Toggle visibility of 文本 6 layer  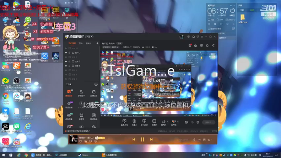66,66
